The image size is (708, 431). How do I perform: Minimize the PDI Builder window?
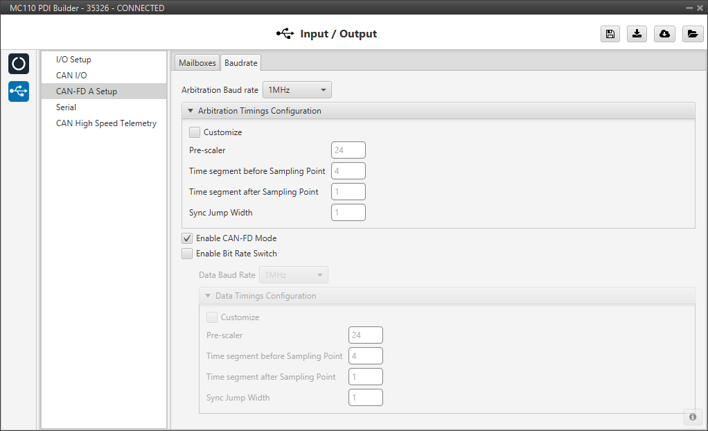click(689, 8)
